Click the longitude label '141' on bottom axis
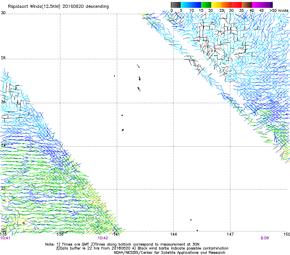Screen dimensions: 290x255 pos(116,234)
